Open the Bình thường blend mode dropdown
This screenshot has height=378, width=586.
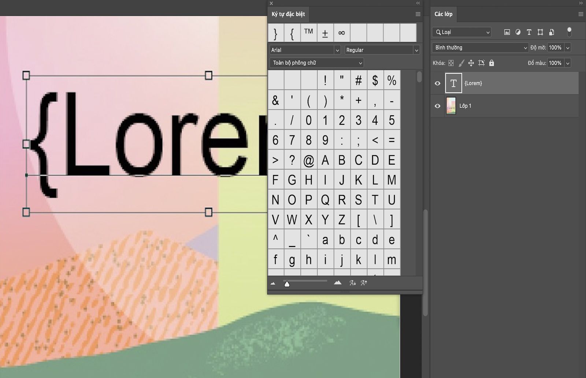[x=480, y=47]
